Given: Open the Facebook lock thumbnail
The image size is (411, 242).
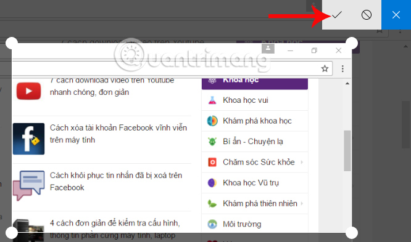Looking at the screenshot, I should (28, 139).
